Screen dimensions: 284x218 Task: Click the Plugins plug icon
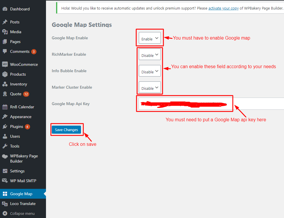coord(5,126)
